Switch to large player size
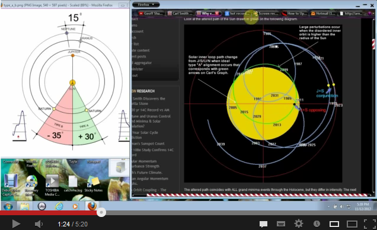377x230 pixels. pos(352,224)
